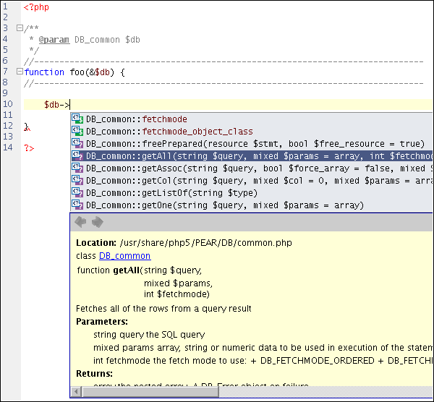Click the <?php opening tag
This screenshot has height=402, width=434.
[x=36, y=7]
